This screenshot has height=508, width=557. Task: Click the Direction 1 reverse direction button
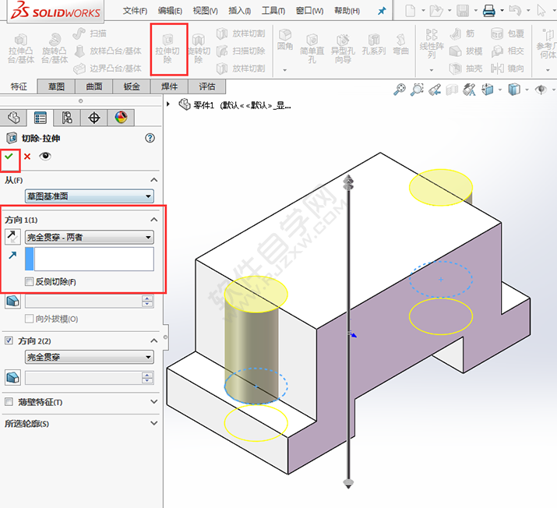coord(12,237)
